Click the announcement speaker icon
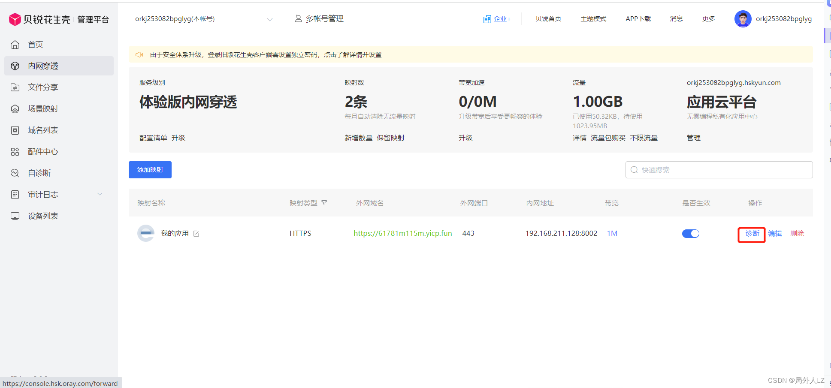 coord(139,54)
